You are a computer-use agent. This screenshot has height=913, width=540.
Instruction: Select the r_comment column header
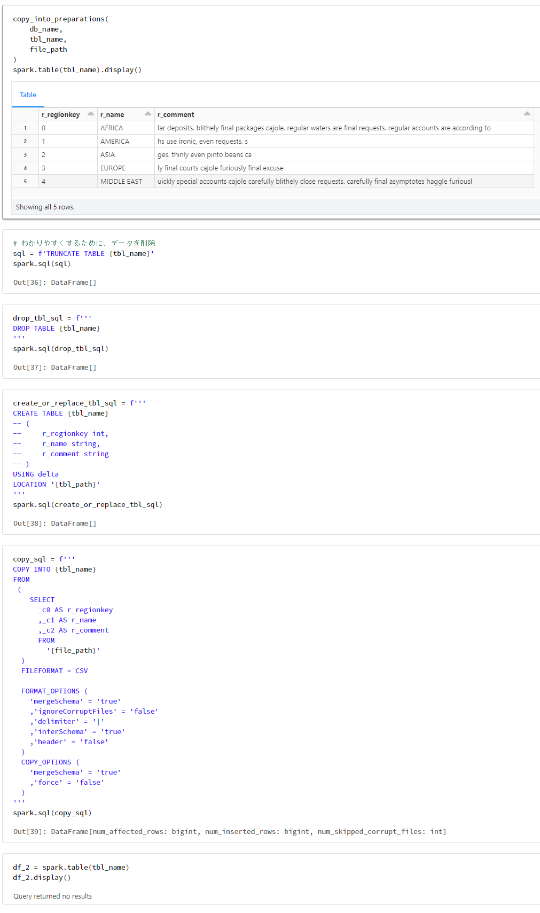tap(344, 114)
